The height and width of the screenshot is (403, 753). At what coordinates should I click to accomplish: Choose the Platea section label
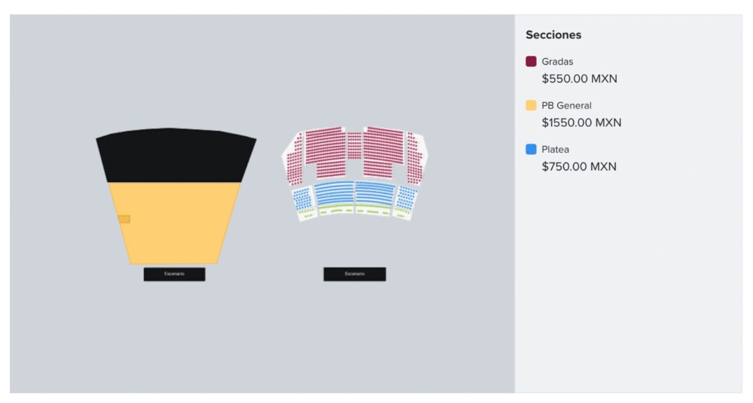555,149
